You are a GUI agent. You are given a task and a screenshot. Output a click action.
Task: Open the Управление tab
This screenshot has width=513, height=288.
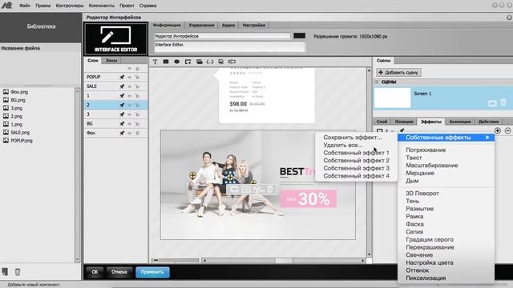201,25
